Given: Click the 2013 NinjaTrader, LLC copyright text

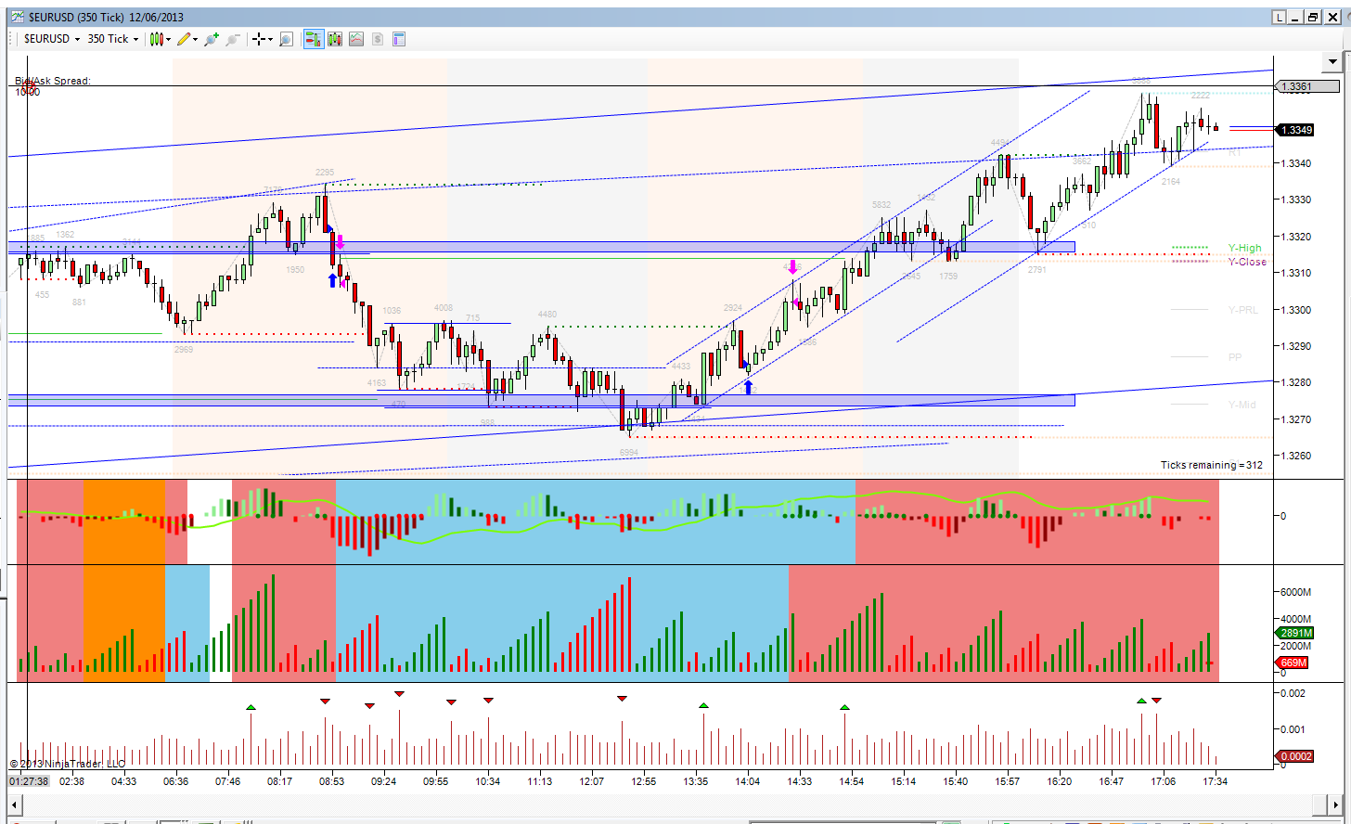Looking at the screenshot, I should (x=68, y=764).
